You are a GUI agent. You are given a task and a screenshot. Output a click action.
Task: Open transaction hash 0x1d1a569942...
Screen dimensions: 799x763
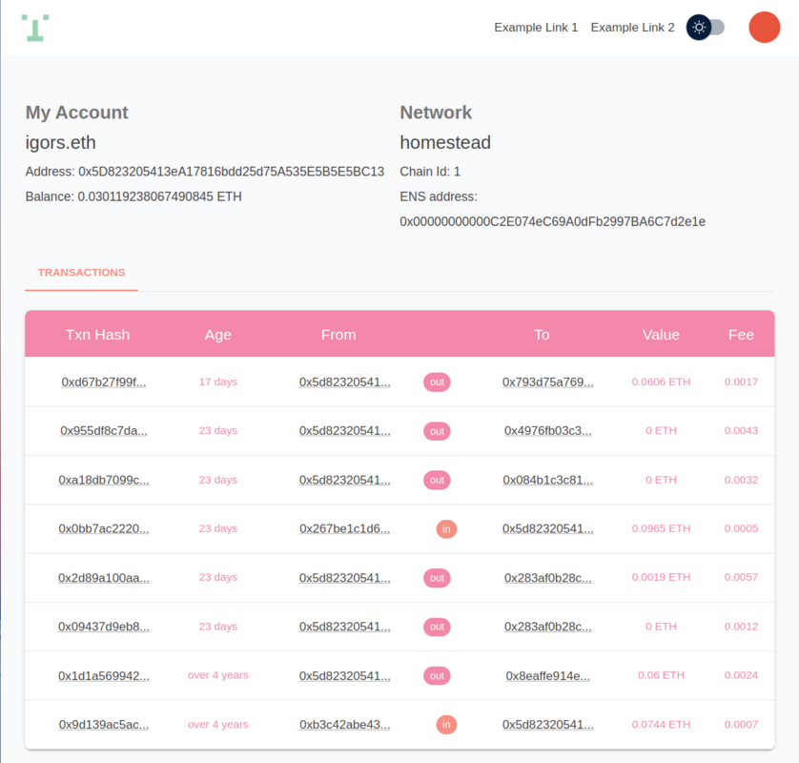[103, 676]
